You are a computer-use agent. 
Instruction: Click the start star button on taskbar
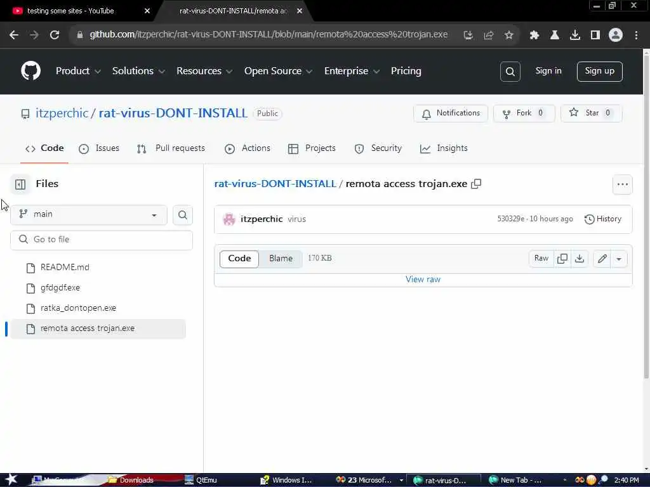point(11,479)
